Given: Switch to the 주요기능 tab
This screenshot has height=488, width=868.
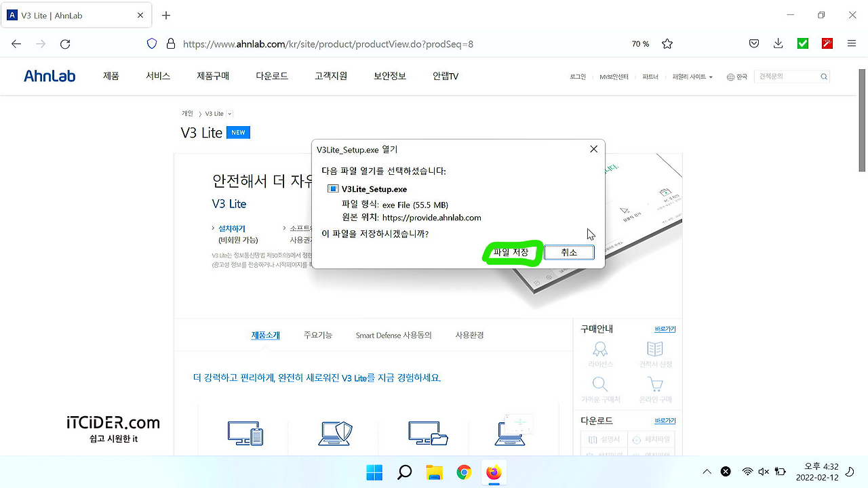Looking at the screenshot, I should coord(317,334).
